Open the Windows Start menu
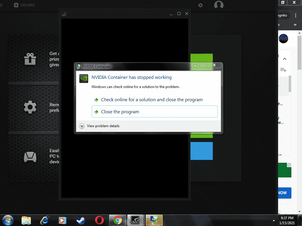 [8, 220]
